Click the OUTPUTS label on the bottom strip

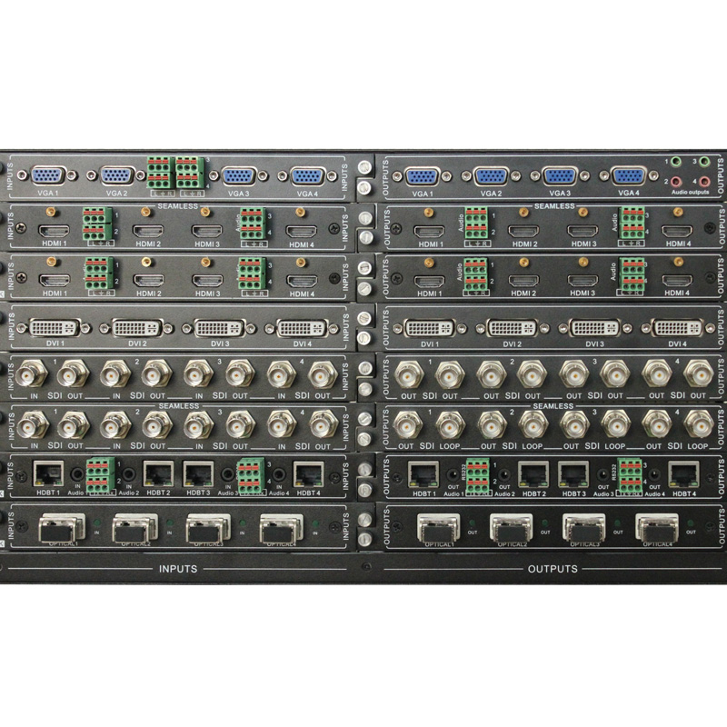click(553, 569)
